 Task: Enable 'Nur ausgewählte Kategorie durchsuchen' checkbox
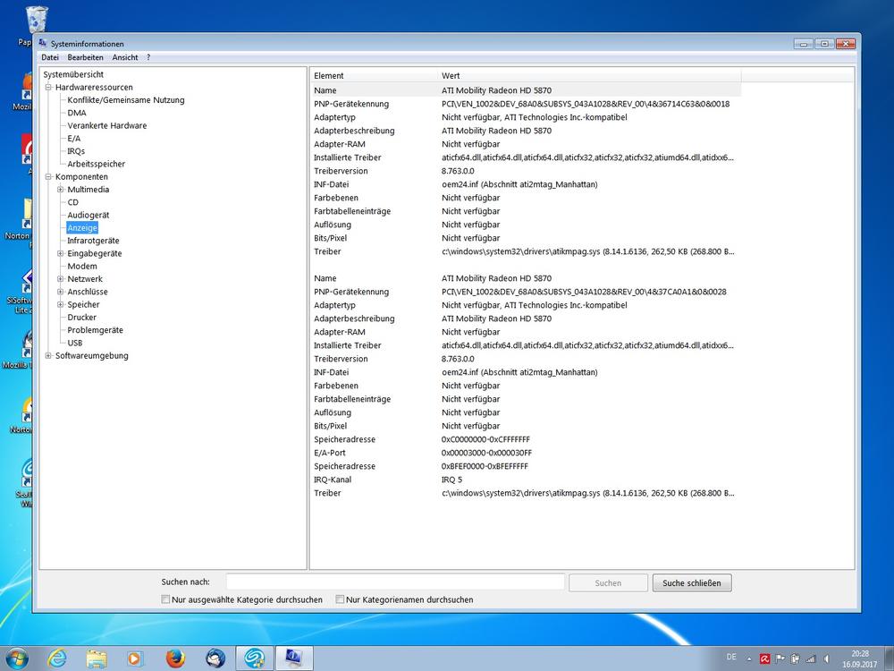[165, 599]
